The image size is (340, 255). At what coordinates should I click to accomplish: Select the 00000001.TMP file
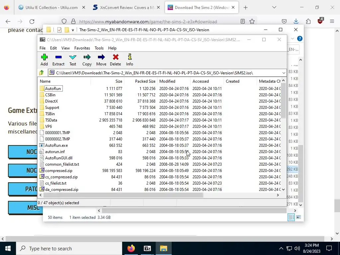[57, 132]
